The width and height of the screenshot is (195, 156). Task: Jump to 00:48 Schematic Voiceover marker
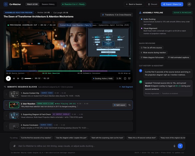pos(89,73)
